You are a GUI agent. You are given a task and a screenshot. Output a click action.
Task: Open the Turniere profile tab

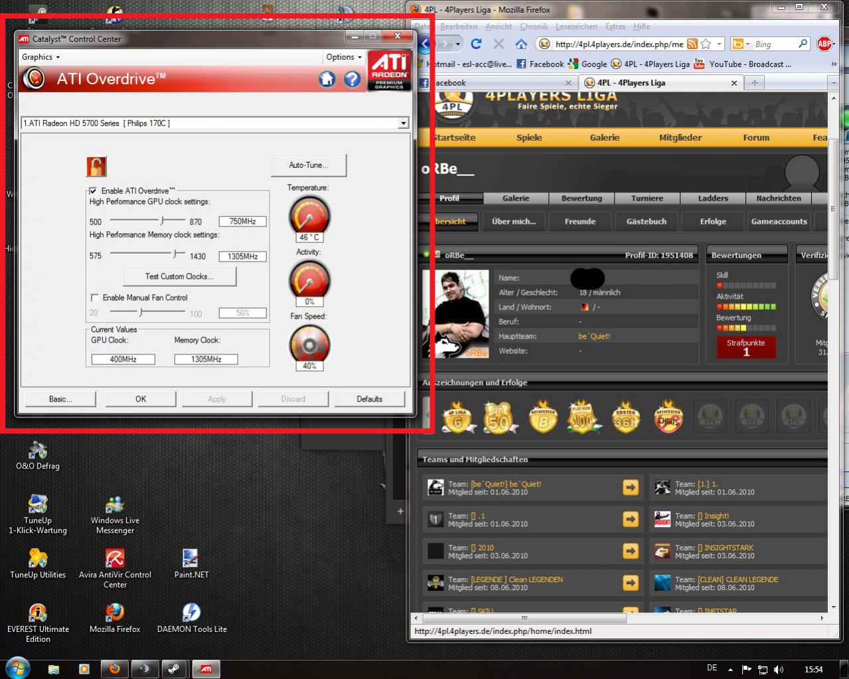[647, 198]
